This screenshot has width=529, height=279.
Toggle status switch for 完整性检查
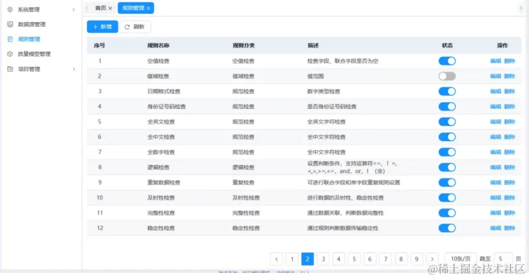point(447,213)
